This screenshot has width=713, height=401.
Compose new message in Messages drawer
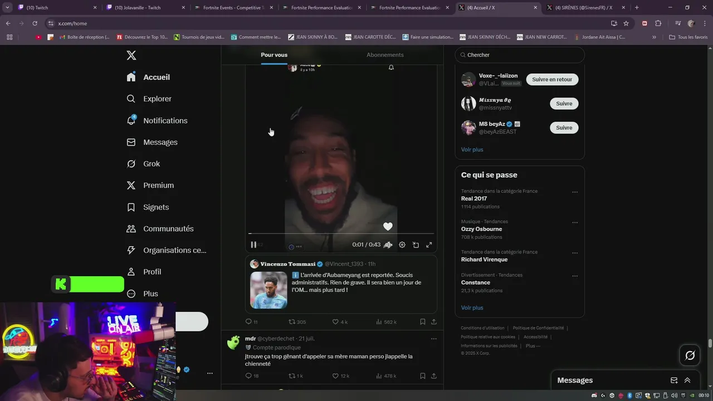pyautogui.click(x=674, y=380)
